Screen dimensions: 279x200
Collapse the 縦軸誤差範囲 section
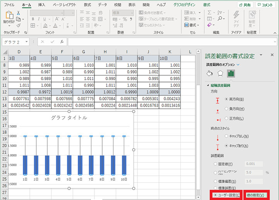click(x=208, y=86)
